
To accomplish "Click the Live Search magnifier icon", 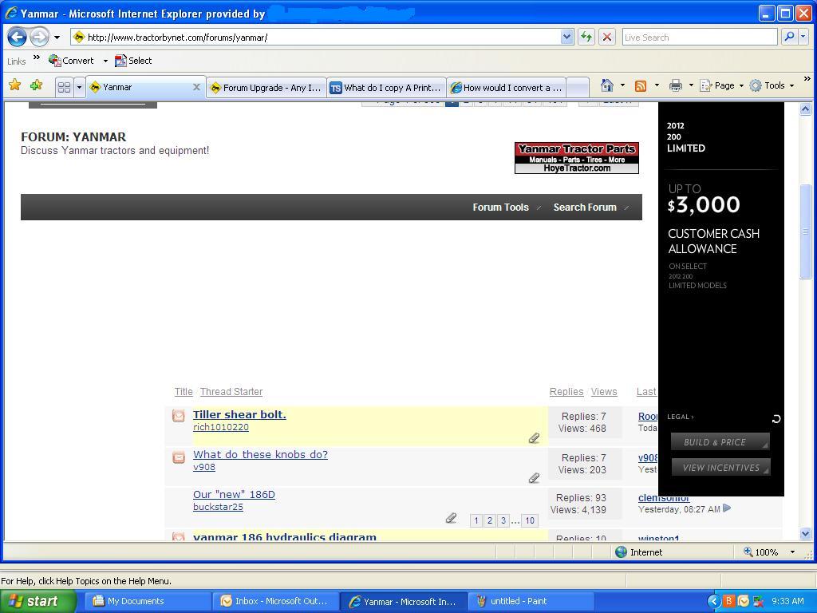I will [788, 37].
